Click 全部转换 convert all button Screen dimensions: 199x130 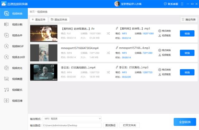click(185, 122)
